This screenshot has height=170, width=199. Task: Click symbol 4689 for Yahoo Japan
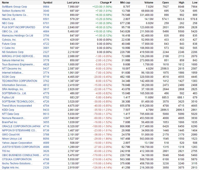tap(46, 143)
